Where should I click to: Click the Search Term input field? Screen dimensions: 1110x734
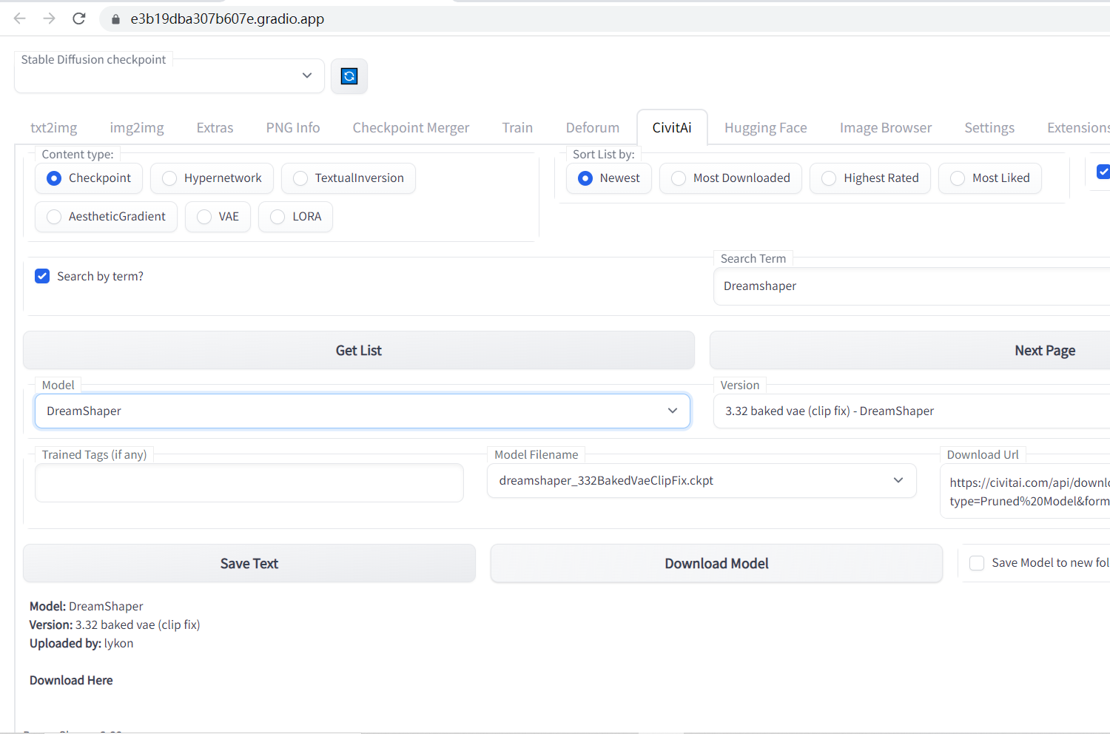pyautogui.click(x=912, y=286)
